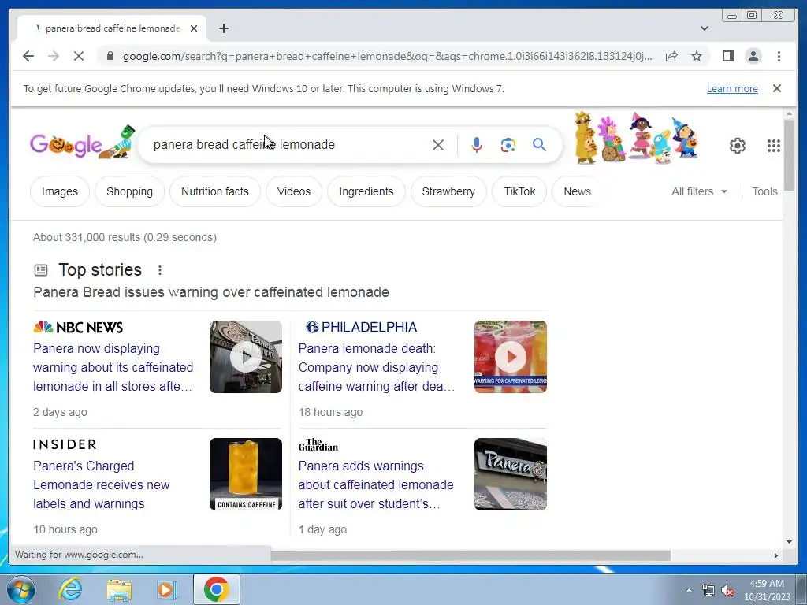Open the tab search dropdown arrow
This screenshot has height=605, width=807.
point(705,28)
